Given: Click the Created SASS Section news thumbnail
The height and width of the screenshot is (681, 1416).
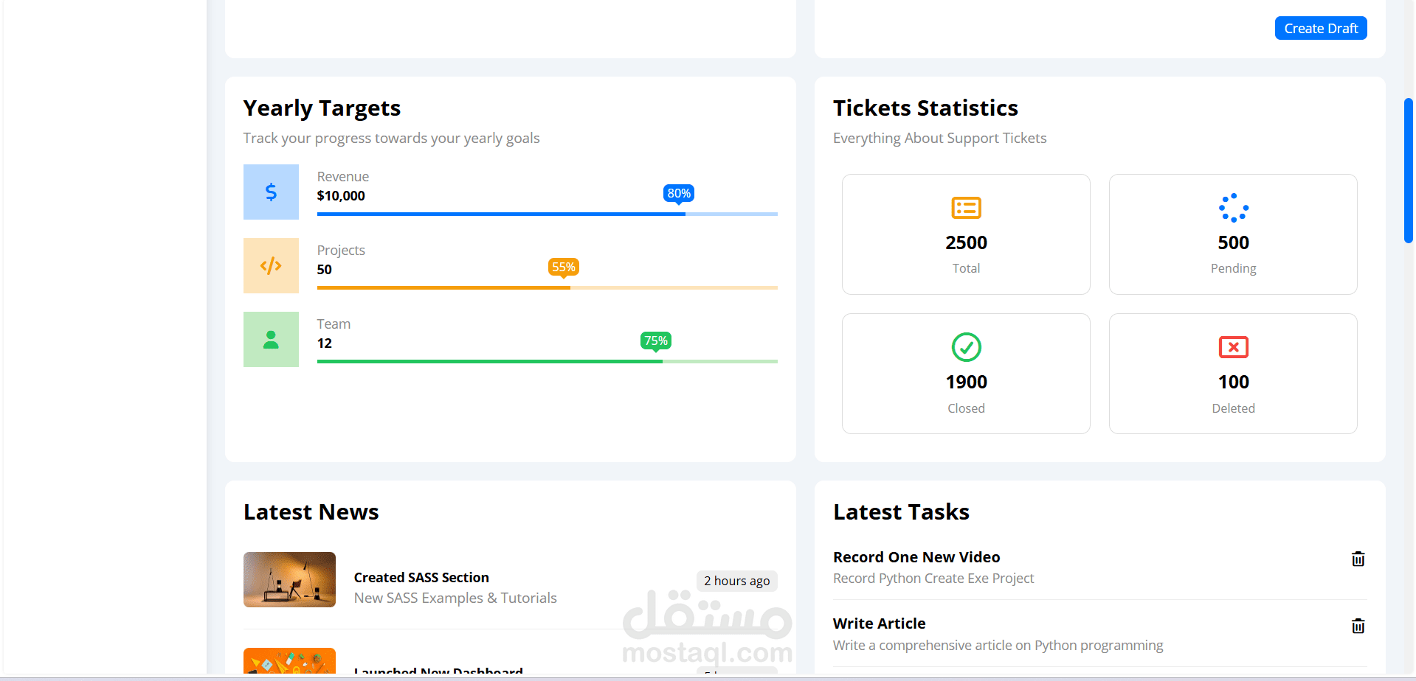Looking at the screenshot, I should tap(289, 579).
